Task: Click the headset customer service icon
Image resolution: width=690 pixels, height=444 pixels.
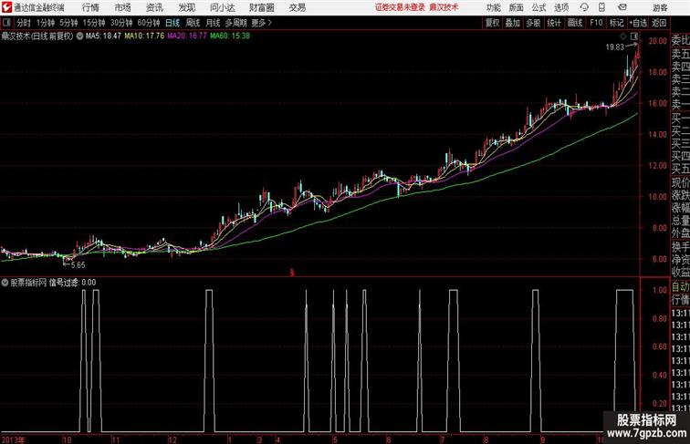Action: tap(584, 7)
